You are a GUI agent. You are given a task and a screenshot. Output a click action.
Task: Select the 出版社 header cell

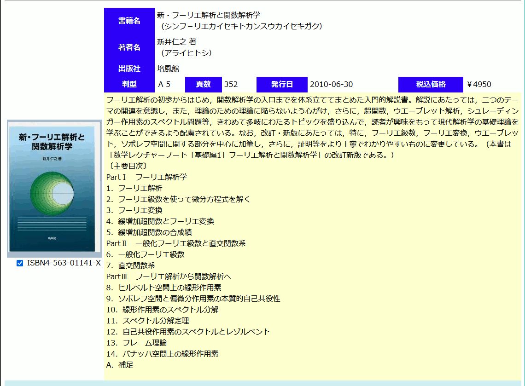[x=129, y=69]
